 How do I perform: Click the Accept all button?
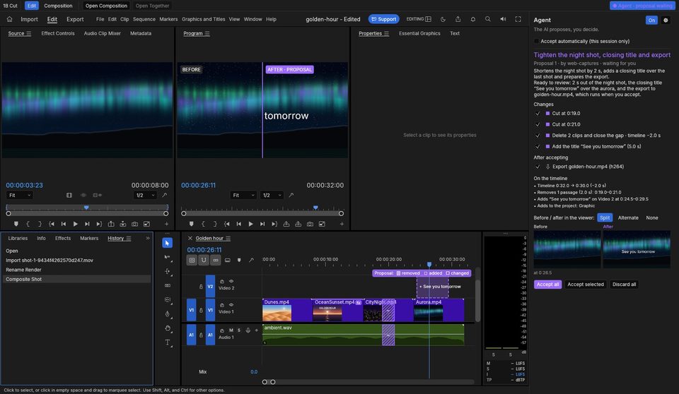(547, 284)
